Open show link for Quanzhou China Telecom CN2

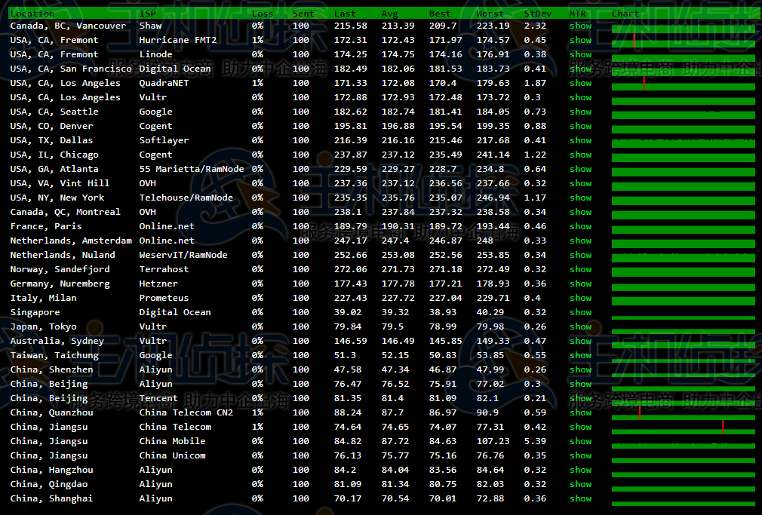click(580, 412)
